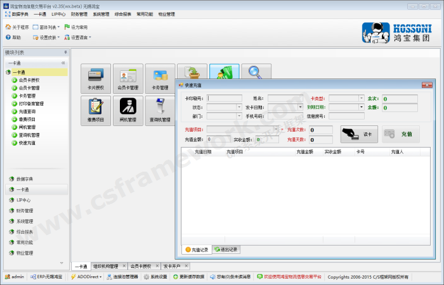This screenshot has height=285, width=444.
Task: Click the 卡务管理 tile icon
Action: click(x=160, y=76)
